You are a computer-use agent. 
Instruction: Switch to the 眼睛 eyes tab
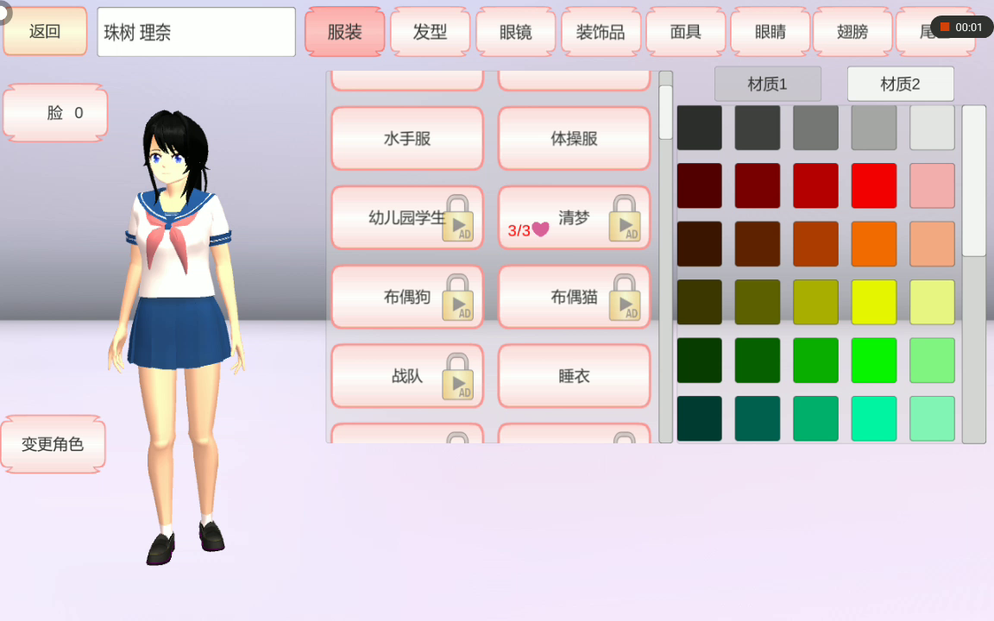pos(771,32)
